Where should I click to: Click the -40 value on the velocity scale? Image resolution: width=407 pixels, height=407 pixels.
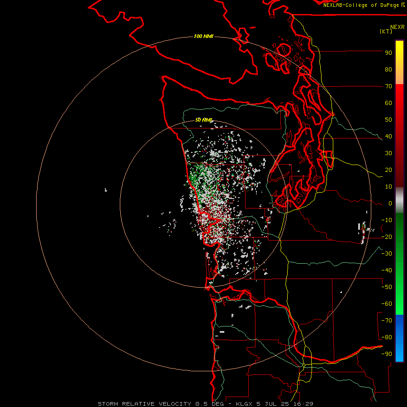pos(387,270)
